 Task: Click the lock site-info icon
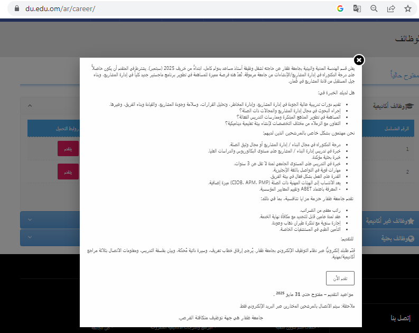(x=16, y=8)
